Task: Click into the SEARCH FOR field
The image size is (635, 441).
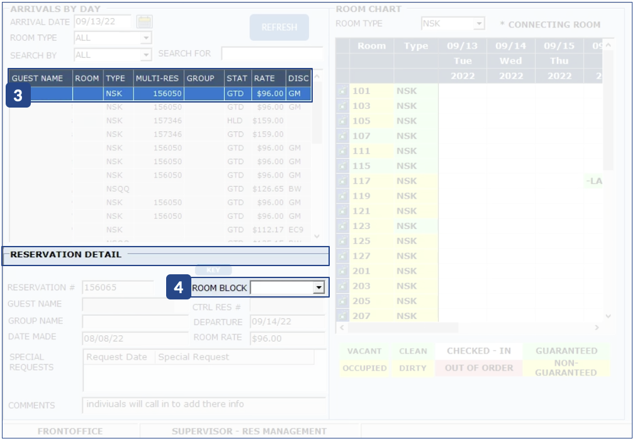Action: [x=271, y=54]
